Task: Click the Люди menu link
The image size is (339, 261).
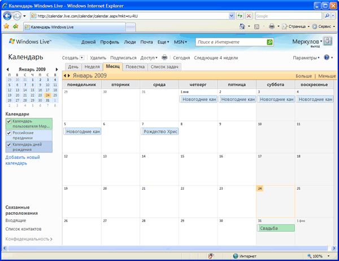Action: (x=130, y=42)
